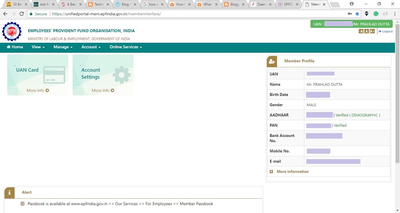400x213 pixels.
Task: Click the UAN Card credit card icon
Action: tap(54, 75)
